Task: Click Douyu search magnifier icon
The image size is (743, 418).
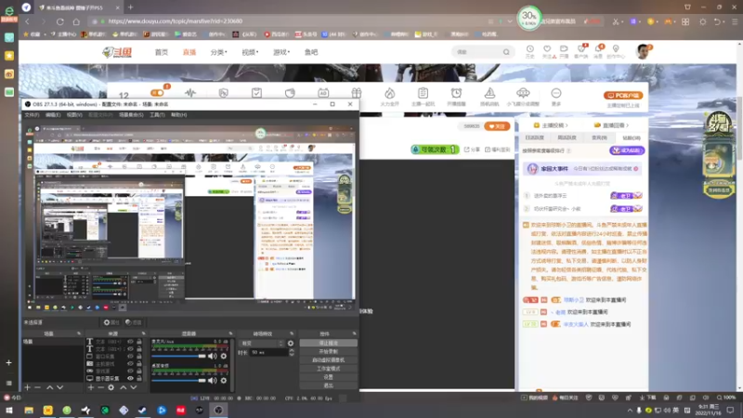Action: [x=506, y=52]
